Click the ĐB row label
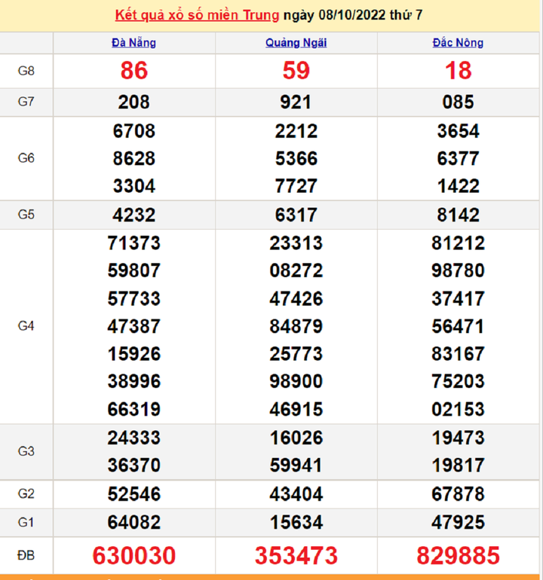Viewport: 543px width, 580px height. [26, 556]
